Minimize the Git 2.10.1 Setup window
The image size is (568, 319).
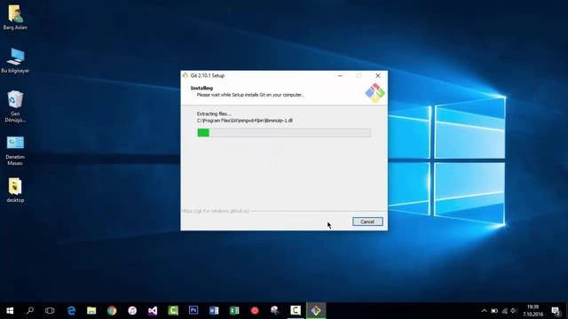(340, 75)
